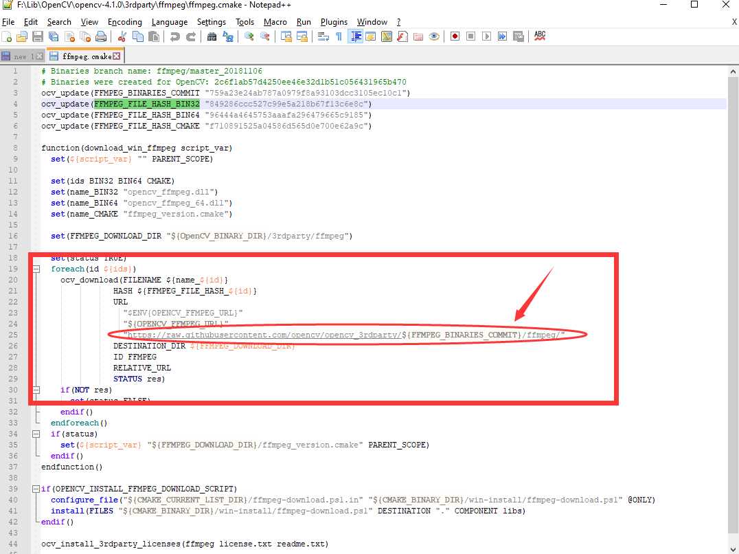The image size is (739, 554).
Task: Start macro recording with the red dot
Action: 455,37
